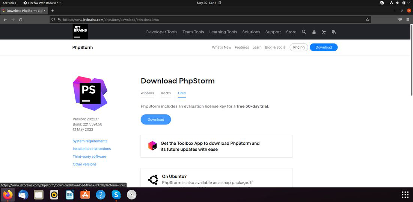This screenshot has height=202, width=413.
Task: Open the Blog & Social link
Action: 276,47
